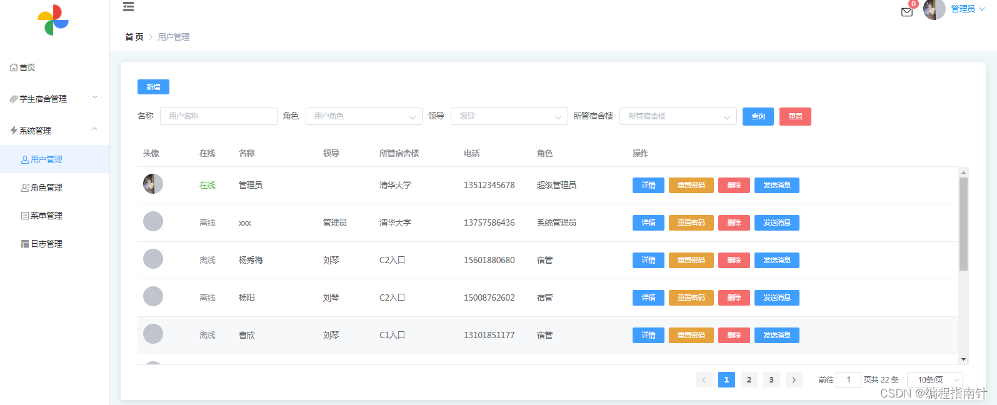Click the gray avatar in 曹欣 row

point(153,334)
